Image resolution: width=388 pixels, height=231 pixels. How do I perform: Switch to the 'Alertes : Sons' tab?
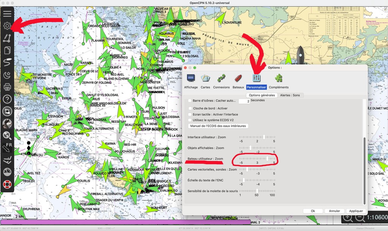[290, 95]
